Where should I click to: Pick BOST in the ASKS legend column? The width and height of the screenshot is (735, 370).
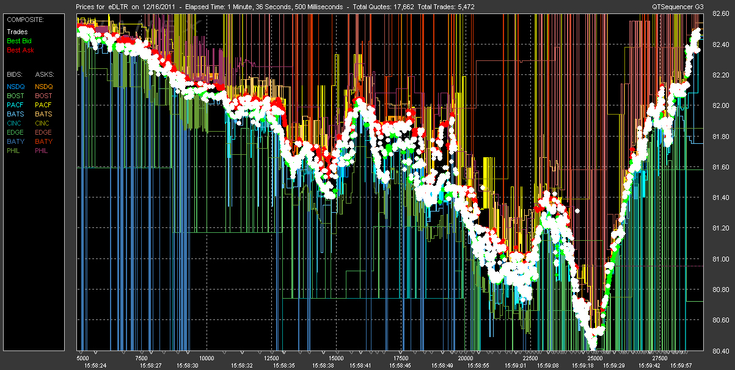tap(44, 96)
